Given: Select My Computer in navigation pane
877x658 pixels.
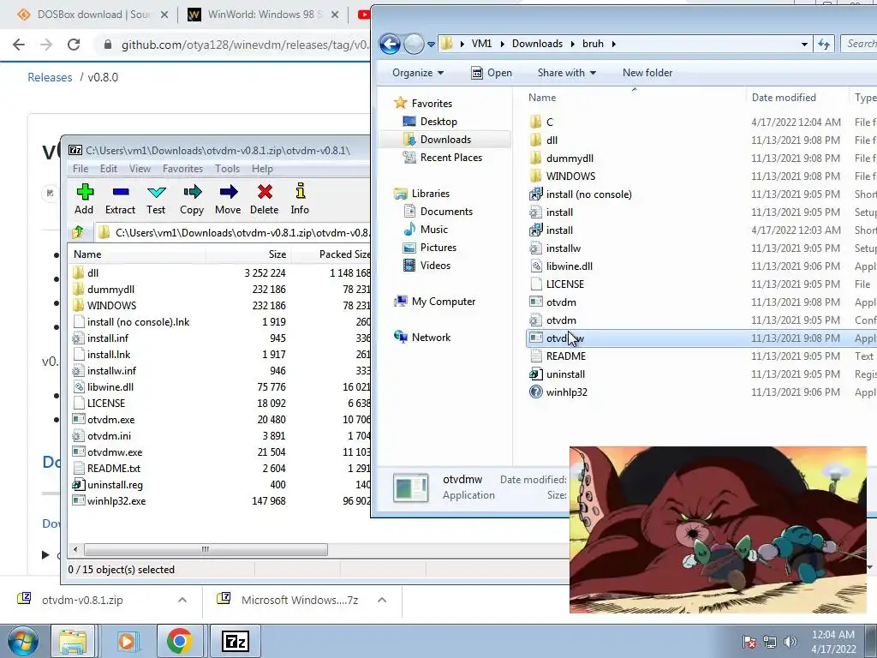Looking at the screenshot, I should click(443, 302).
